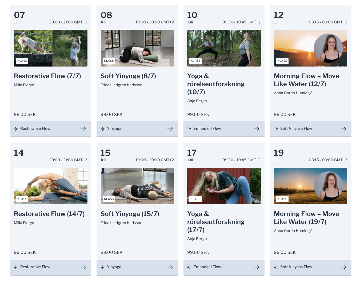Screen dimensions: 360x281
Task: Click the sunset field photo for 19 Juli
Action: 311,186
